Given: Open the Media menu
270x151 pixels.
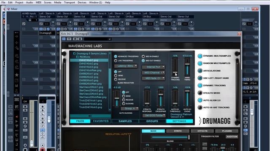Looking at the screenshot, I should pyautogui.click(x=57, y=3).
